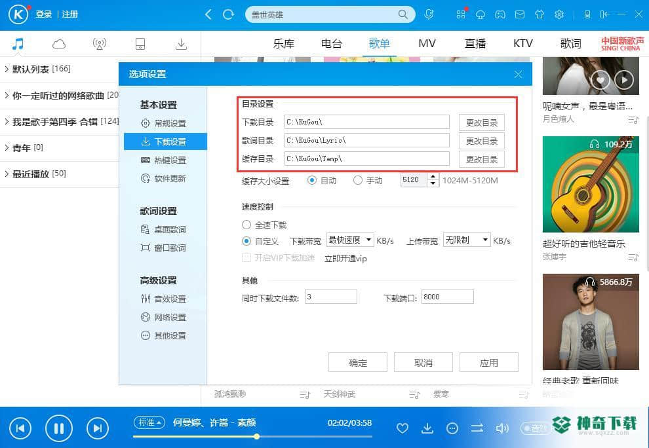Viewport: 649px width, 448px height.
Task: Click the 同时下载文件数 input field
Action: coord(330,297)
